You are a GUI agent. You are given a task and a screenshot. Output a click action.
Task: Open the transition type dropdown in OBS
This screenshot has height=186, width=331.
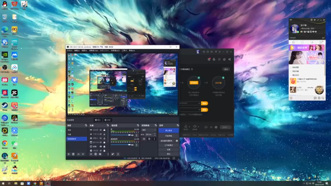tap(149, 130)
